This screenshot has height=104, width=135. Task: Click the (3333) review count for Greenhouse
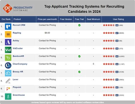(x=121, y=95)
